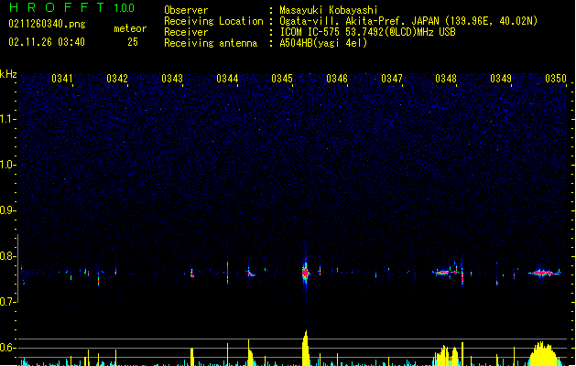This screenshot has width=576, height=366.
Task: Click the strong red meteor echo near 0345
Action: pos(305,273)
